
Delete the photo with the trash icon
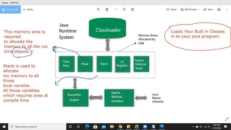pyautogui.click(x=107, y=9)
